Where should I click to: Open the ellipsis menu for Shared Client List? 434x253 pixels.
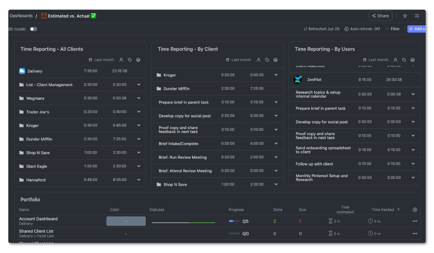[415, 233]
